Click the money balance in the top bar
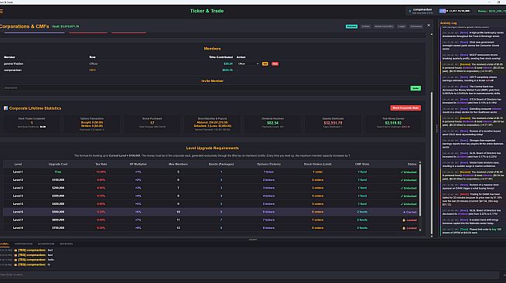The image size is (506, 283). [492, 11]
